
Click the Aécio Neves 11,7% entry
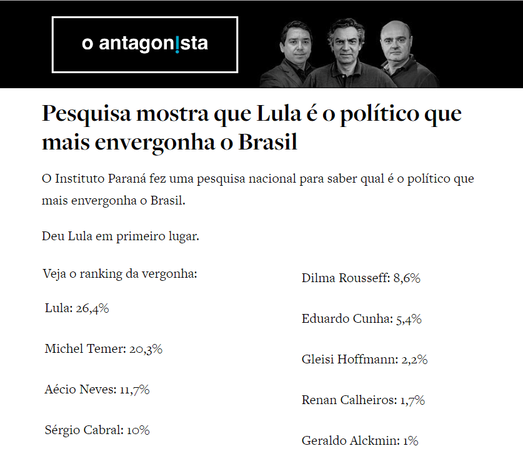[x=97, y=389]
